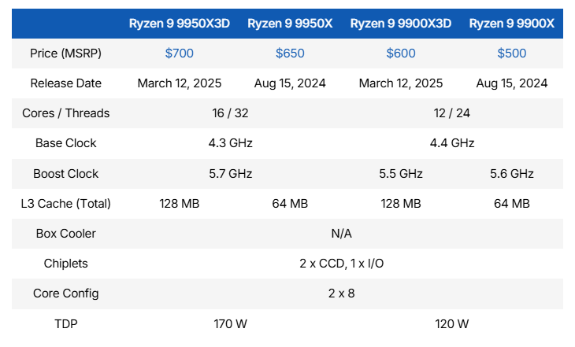
Task: Select the Ryzen 9 9900X3D column header
Action: pyautogui.click(x=401, y=24)
